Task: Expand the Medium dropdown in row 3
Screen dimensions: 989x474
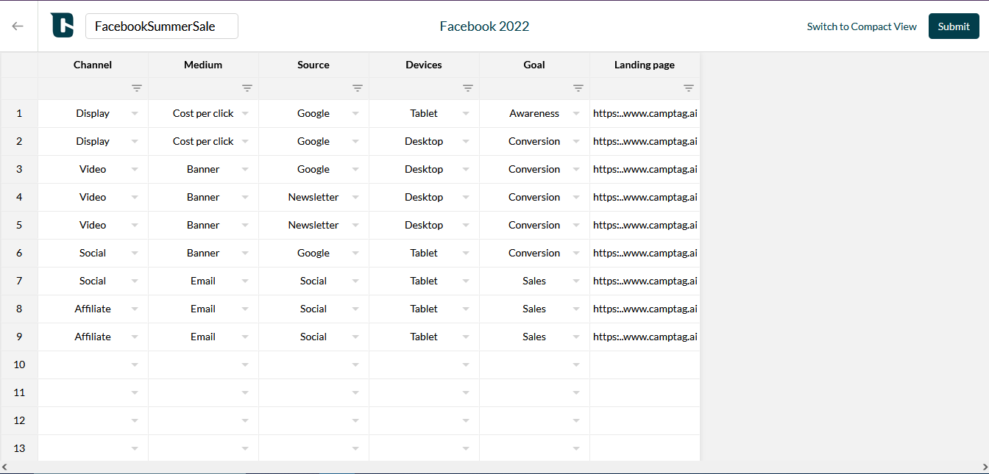Action: click(245, 169)
